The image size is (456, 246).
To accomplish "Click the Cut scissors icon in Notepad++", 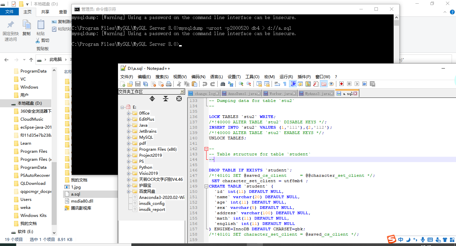I will 179,84.
